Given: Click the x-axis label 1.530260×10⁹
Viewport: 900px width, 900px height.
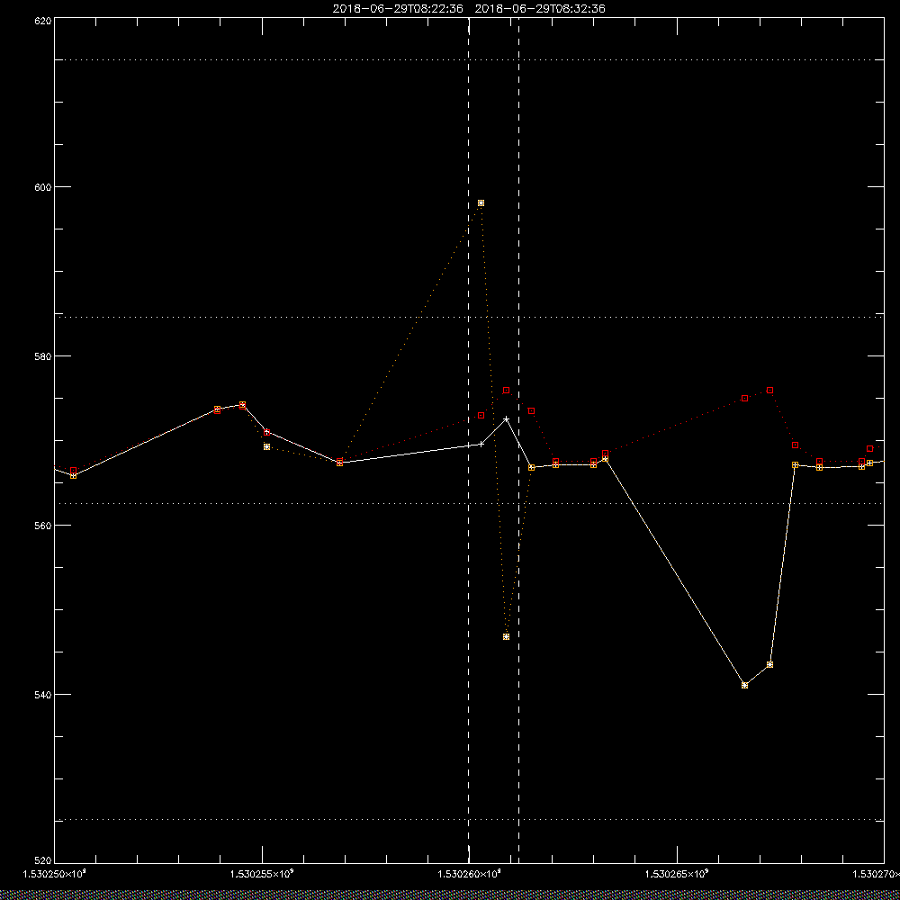Looking at the screenshot, I should [x=470, y=874].
